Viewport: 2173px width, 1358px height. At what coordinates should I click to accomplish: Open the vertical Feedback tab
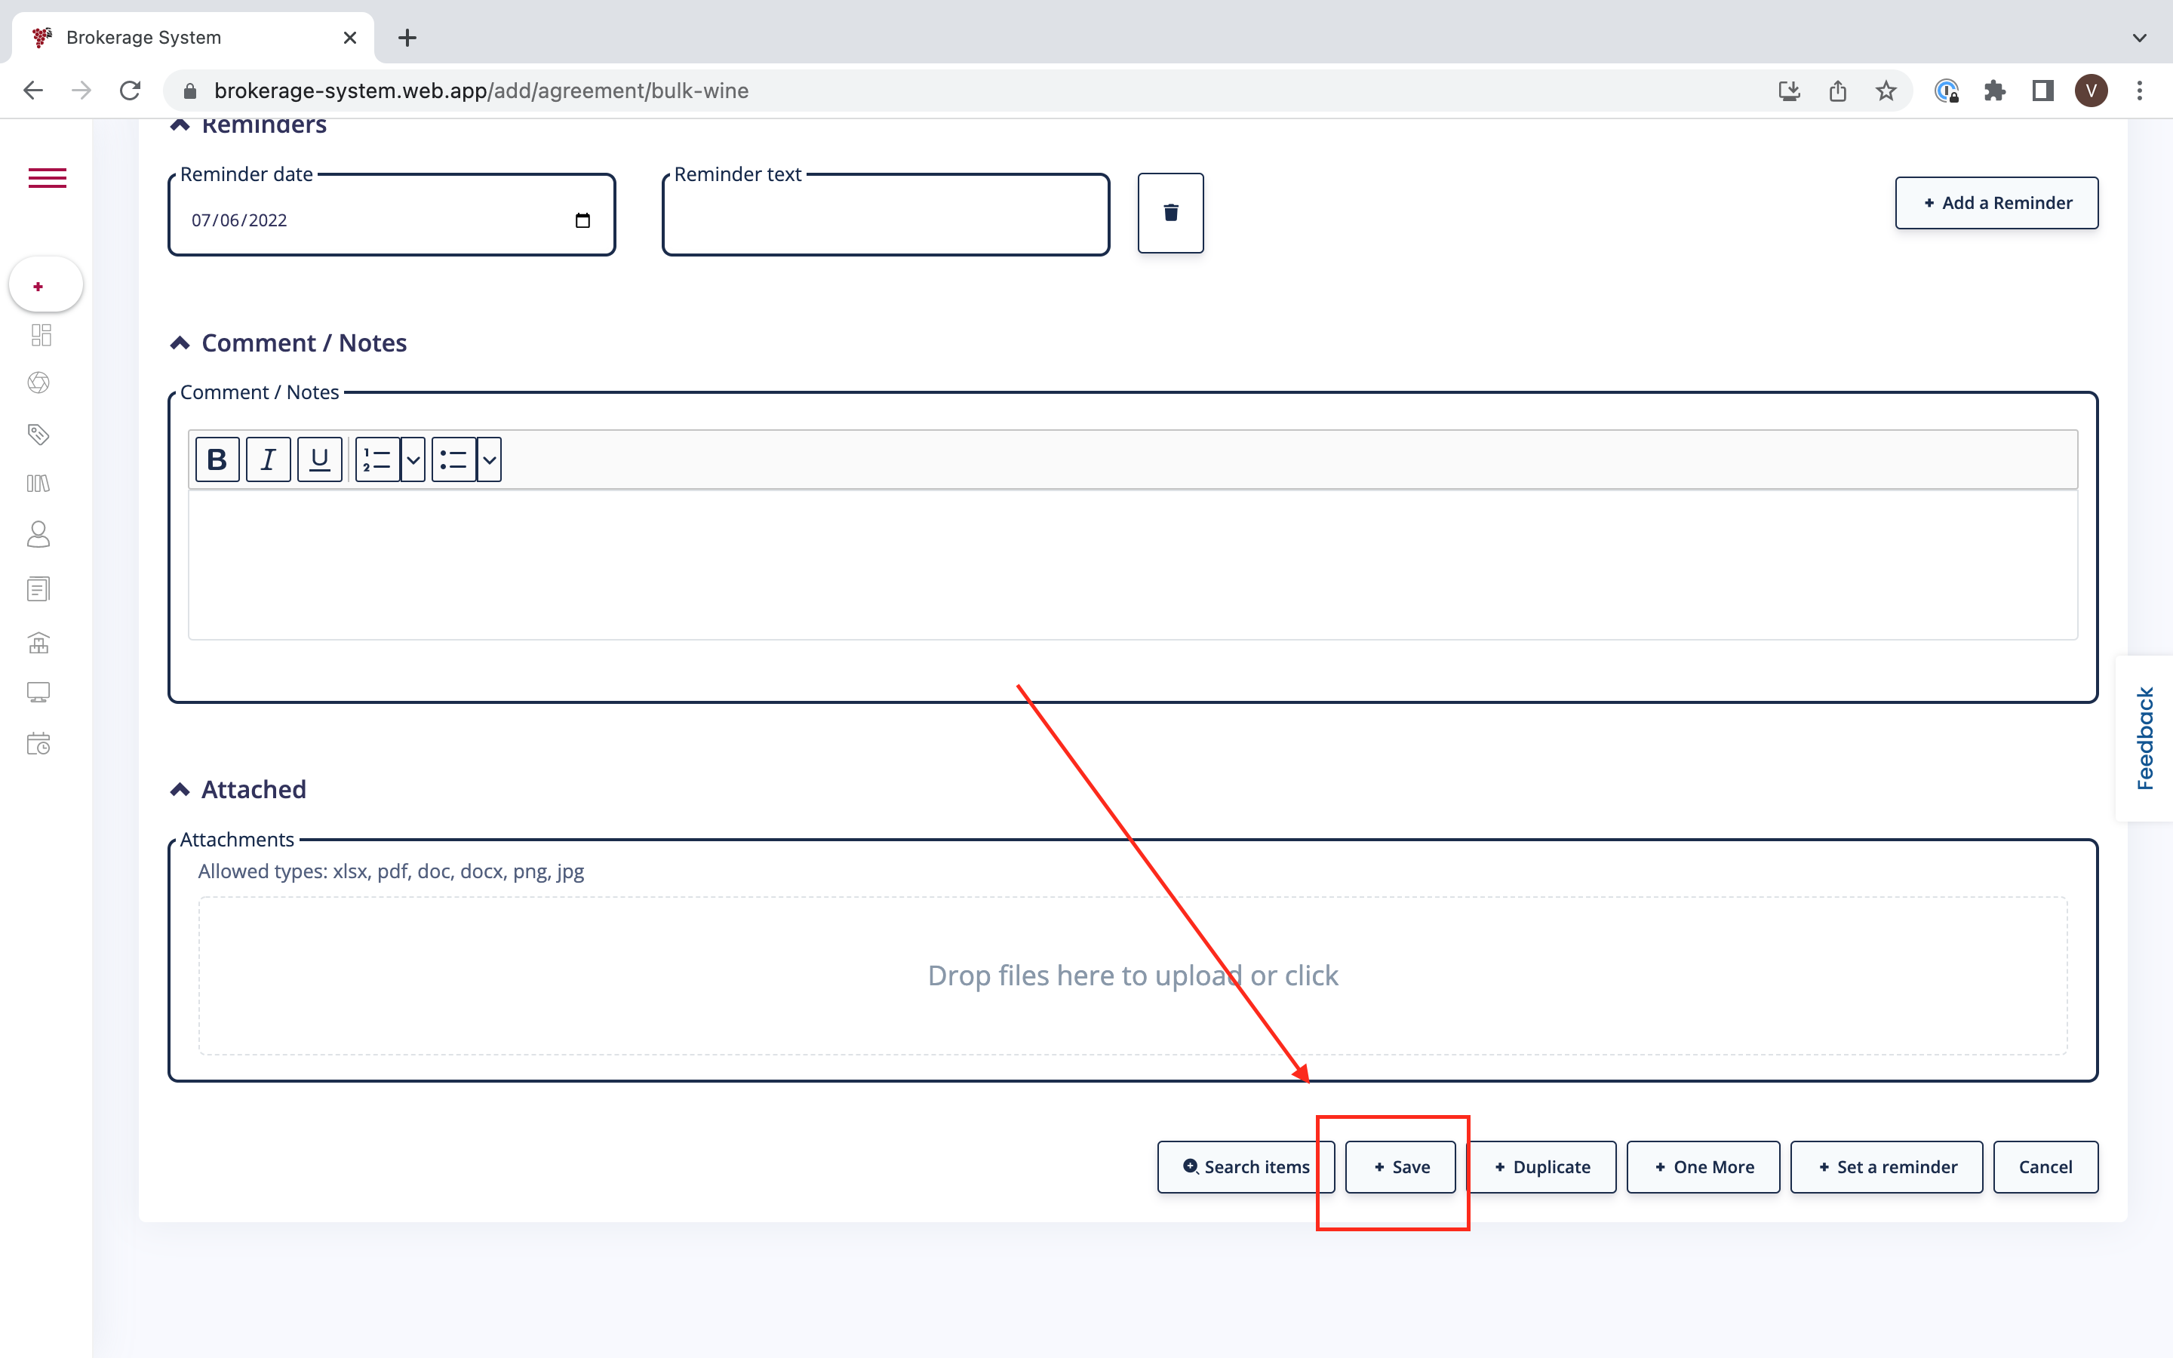pyautogui.click(x=2144, y=739)
